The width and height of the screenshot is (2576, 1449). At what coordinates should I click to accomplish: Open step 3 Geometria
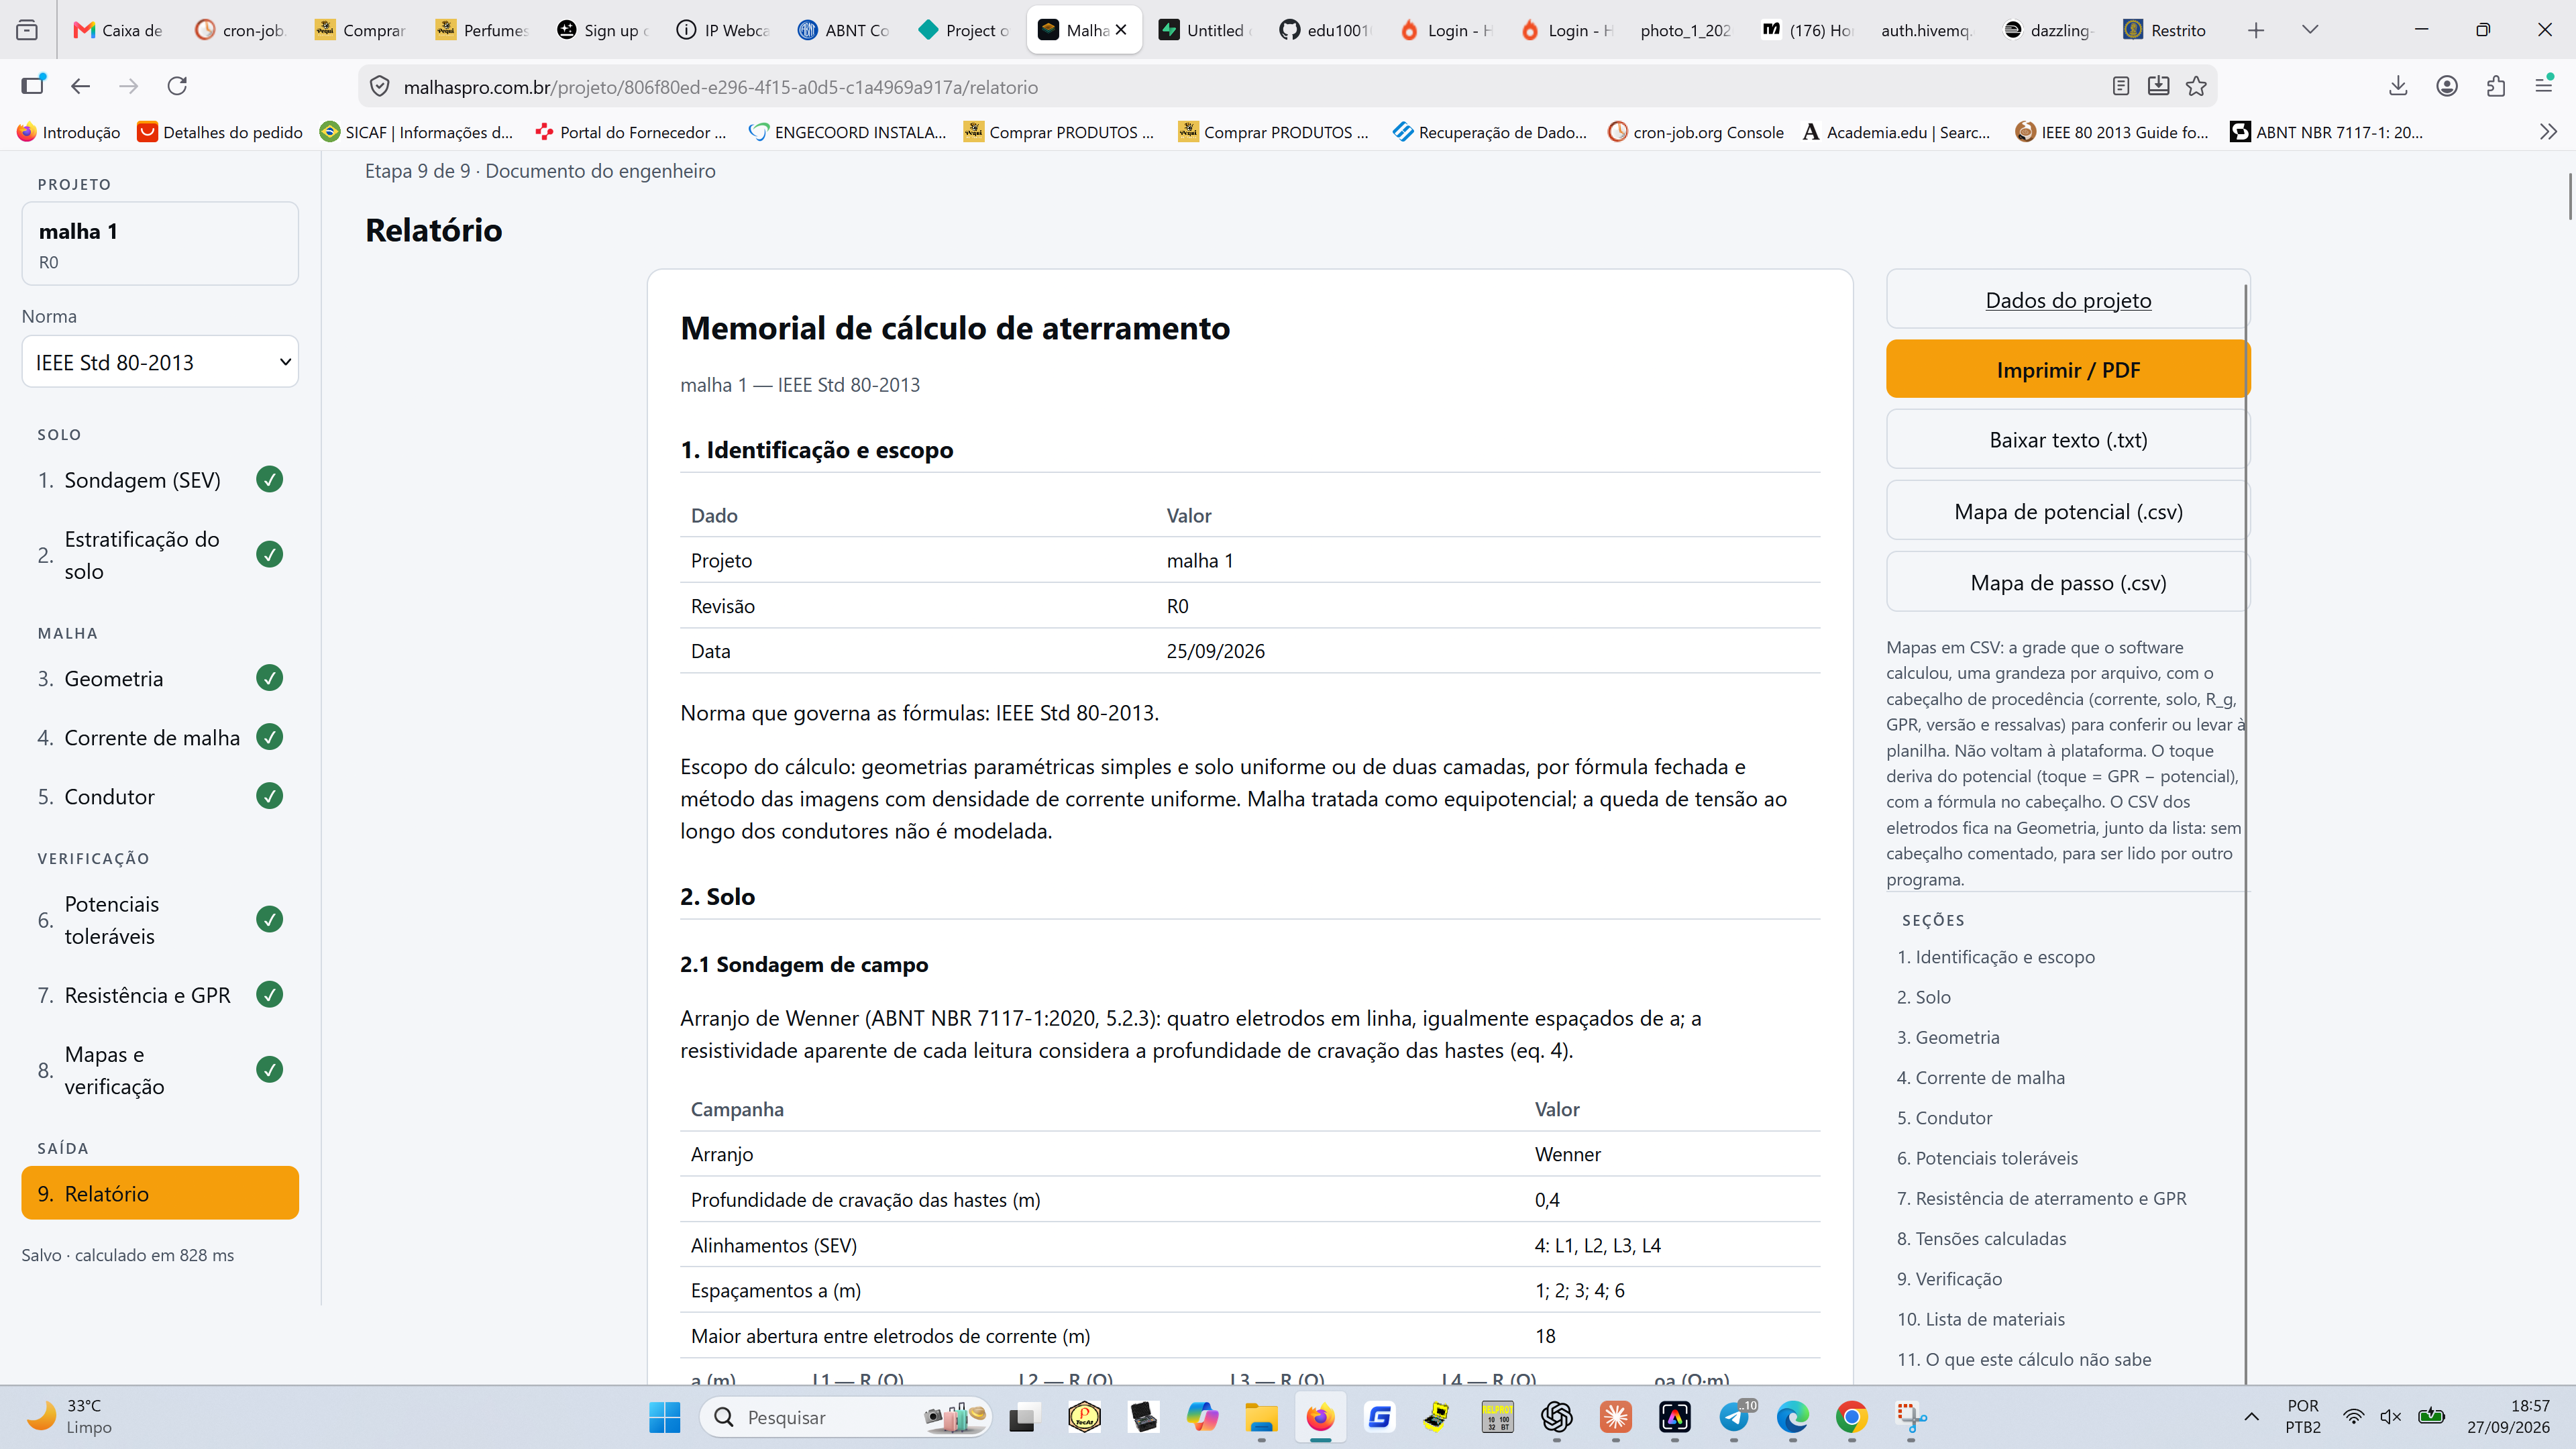tap(160, 678)
